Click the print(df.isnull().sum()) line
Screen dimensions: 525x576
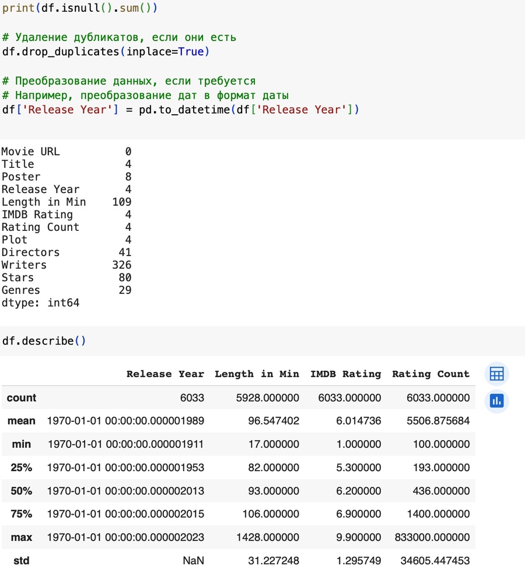coord(80,8)
